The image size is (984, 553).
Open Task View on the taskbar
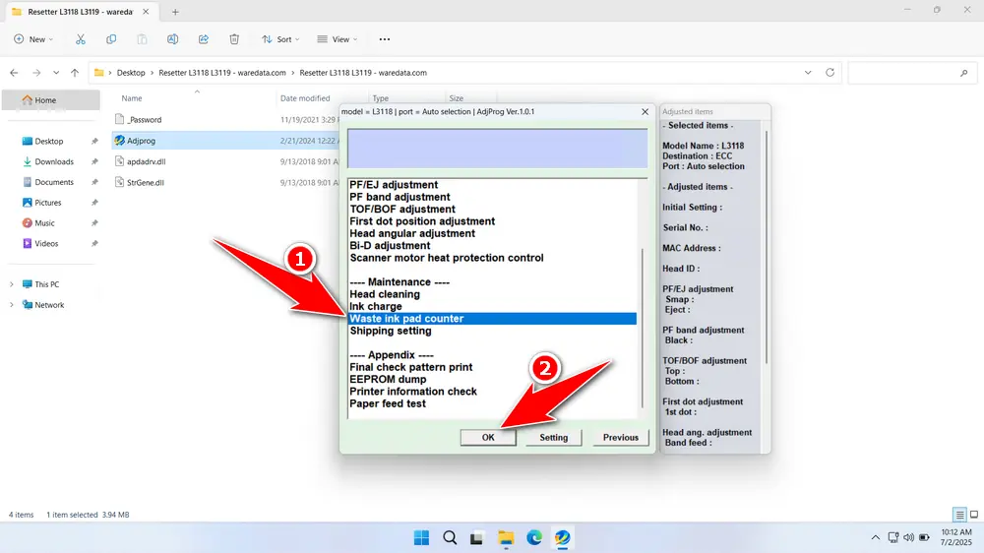477,538
